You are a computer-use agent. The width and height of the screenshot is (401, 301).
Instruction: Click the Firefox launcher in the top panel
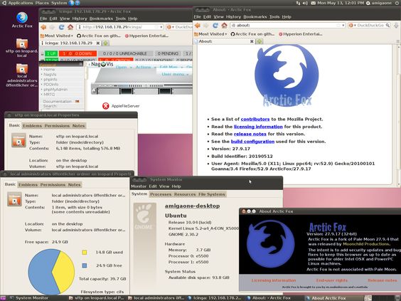click(x=71, y=3)
